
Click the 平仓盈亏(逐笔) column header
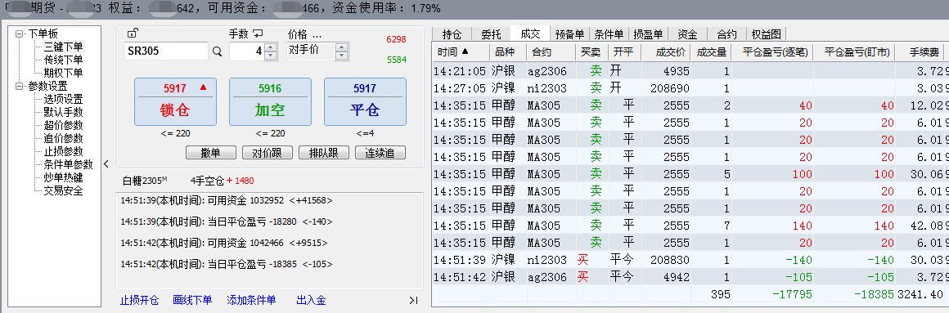pos(772,52)
